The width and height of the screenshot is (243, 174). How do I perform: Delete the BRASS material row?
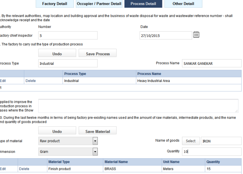pyautogui.click(x=24, y=169)
